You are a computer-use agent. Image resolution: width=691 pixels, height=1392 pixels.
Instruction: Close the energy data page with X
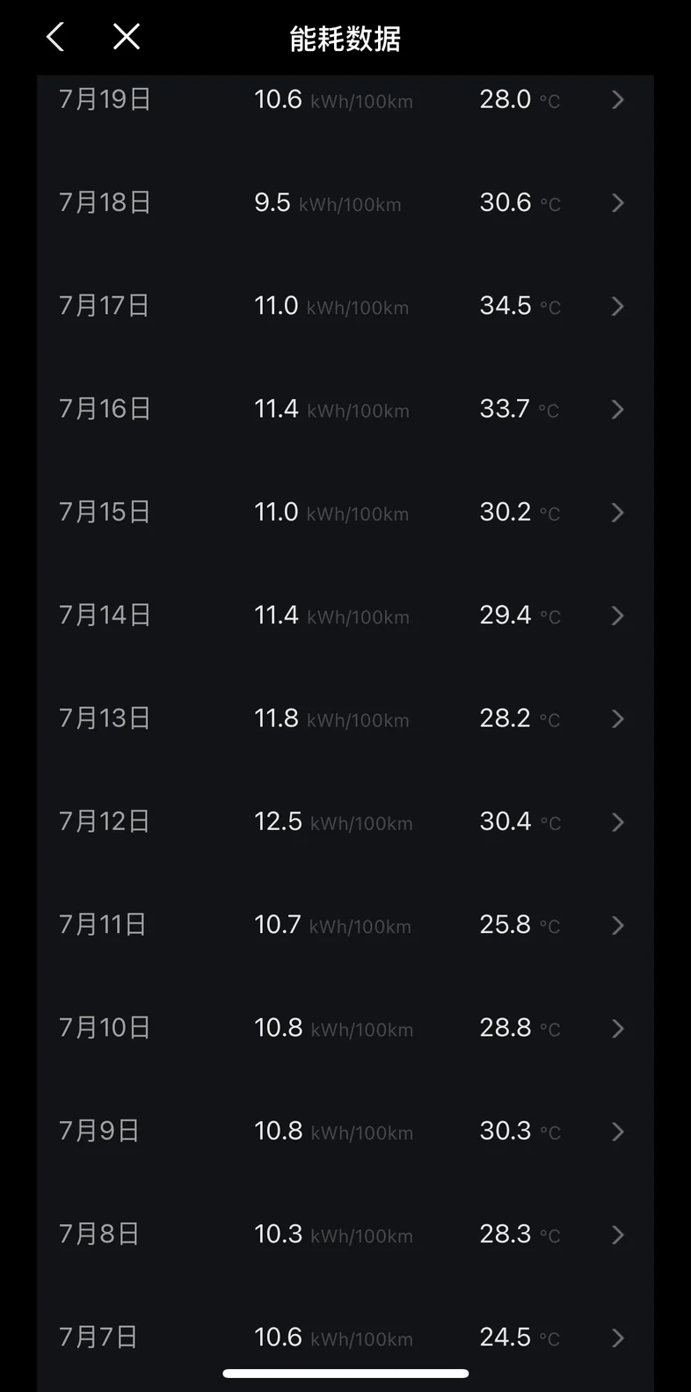tap(127, 37)
